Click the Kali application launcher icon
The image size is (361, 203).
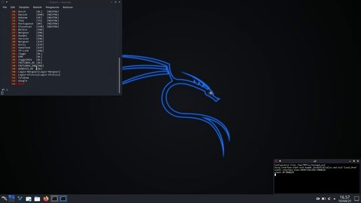pos(4,198)
